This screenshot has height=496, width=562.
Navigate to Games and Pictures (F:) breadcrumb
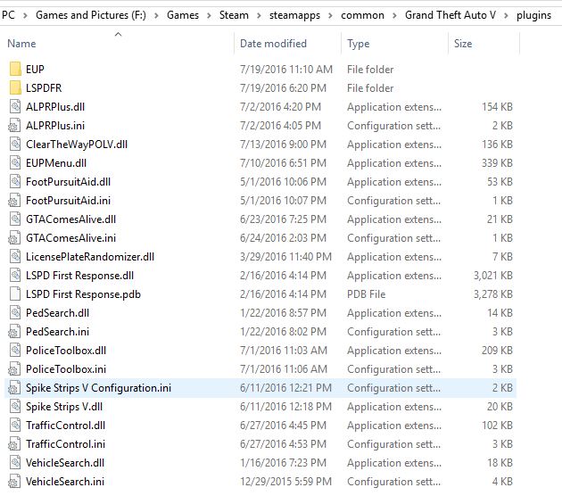[91, 15]
